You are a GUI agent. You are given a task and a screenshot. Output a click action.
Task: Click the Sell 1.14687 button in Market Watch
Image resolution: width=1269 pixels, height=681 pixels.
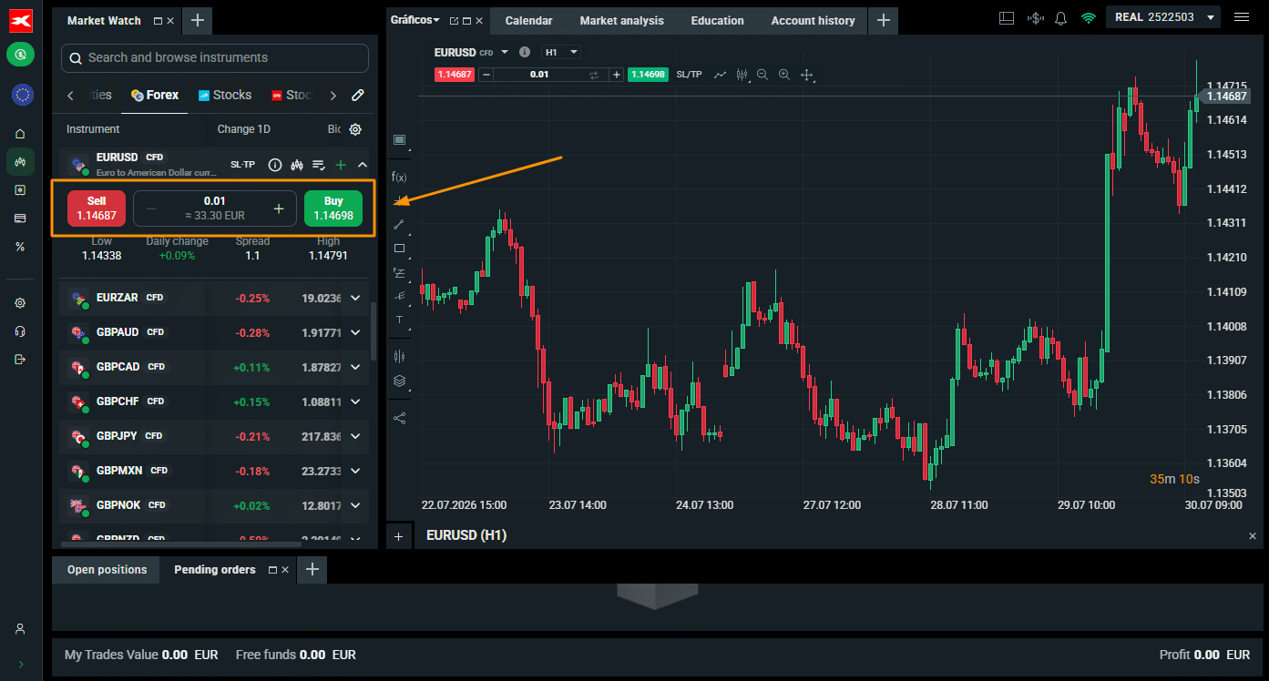coord(97,208)
